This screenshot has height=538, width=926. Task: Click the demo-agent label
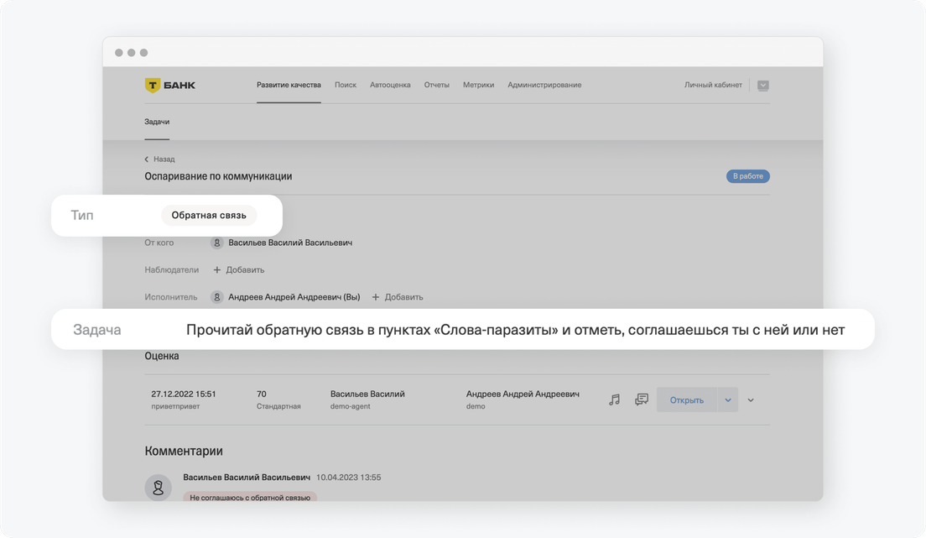tap(351, 406)
